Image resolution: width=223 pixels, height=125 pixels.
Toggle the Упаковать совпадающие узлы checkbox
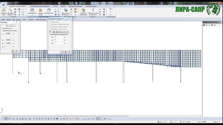coord(50,24)
